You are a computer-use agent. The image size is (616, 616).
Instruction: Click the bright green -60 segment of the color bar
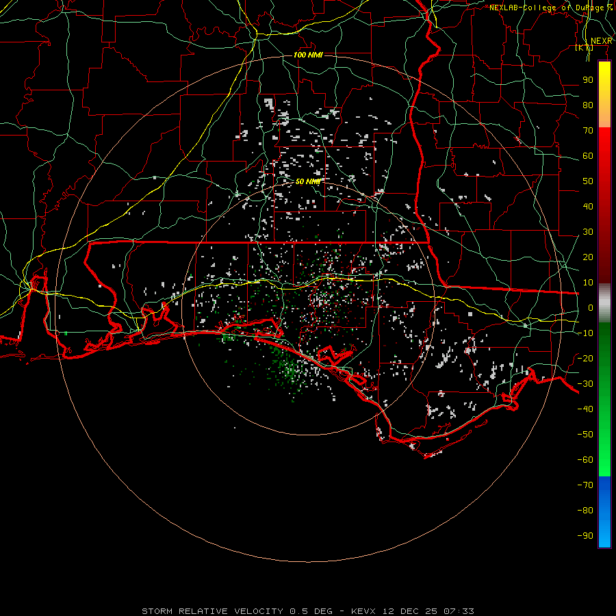(x=604, y=460)
